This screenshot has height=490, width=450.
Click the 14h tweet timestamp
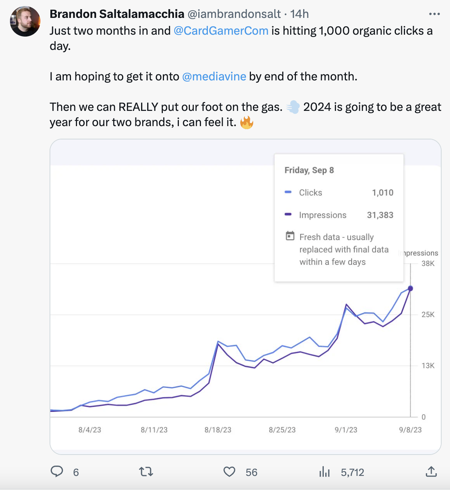tap(299, 14)
